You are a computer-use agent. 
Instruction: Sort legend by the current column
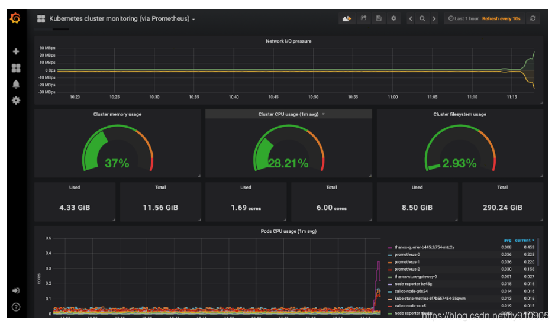(524, 240)
